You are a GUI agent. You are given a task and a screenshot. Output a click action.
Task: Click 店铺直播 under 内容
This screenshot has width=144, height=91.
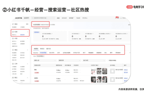(22, 44)
